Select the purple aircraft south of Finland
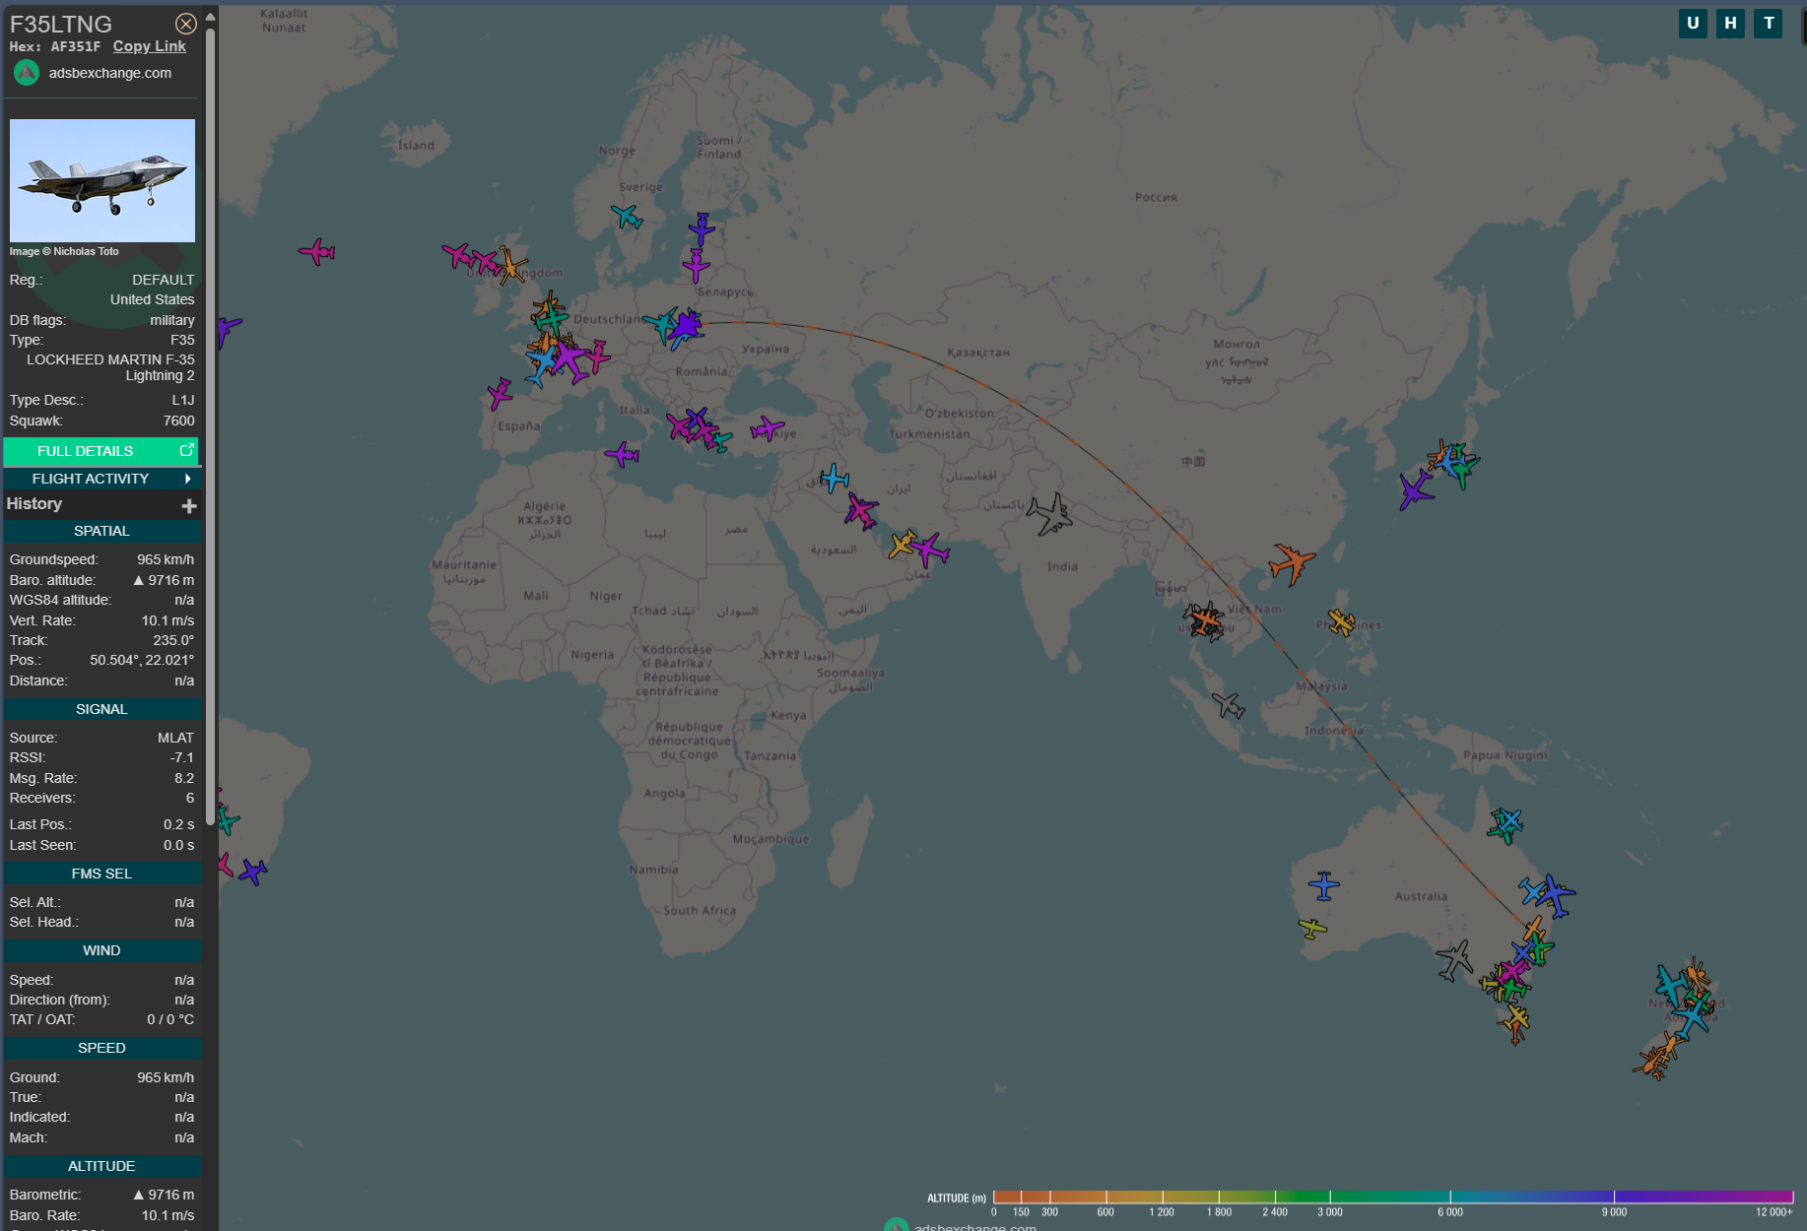 [x=702, y=229]
